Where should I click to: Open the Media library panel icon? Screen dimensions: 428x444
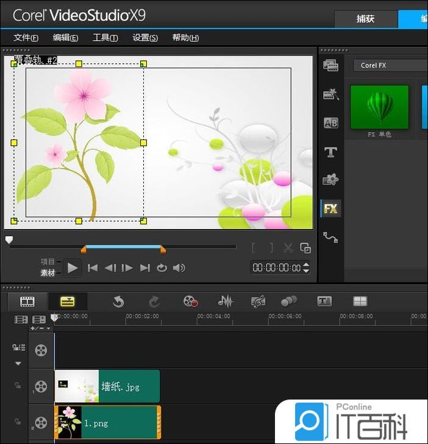(330, 65)
